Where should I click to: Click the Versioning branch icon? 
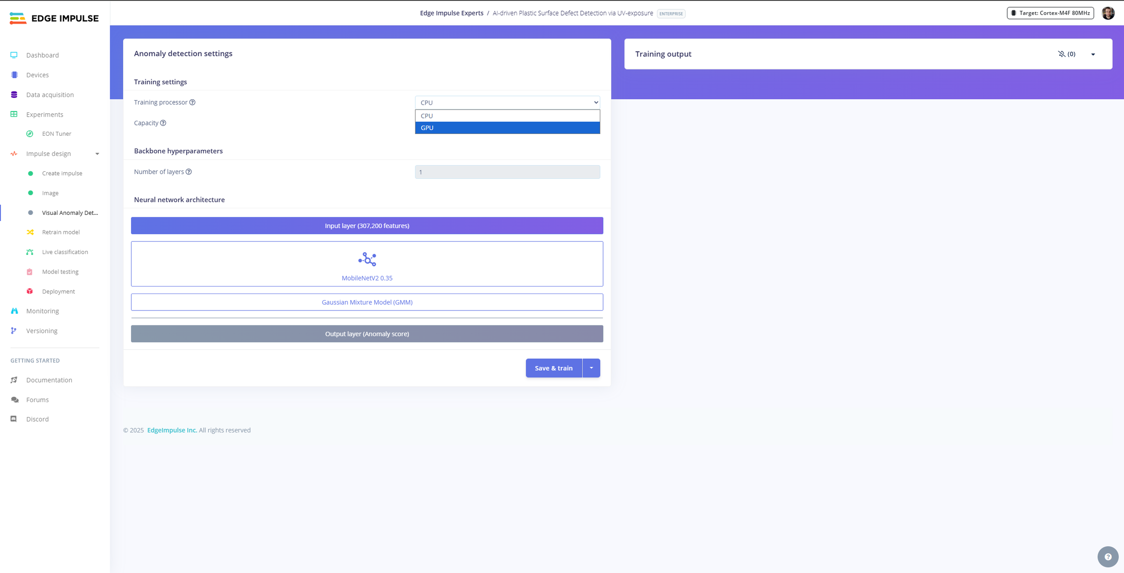(14, 331)
